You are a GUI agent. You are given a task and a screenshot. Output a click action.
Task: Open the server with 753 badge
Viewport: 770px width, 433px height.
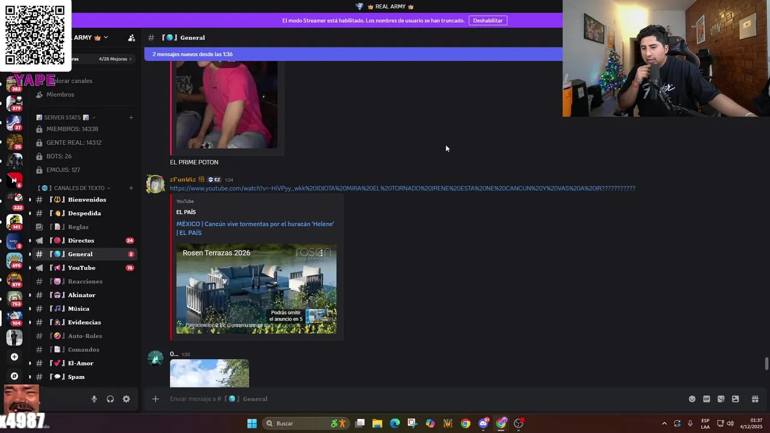tap(14, 298)
